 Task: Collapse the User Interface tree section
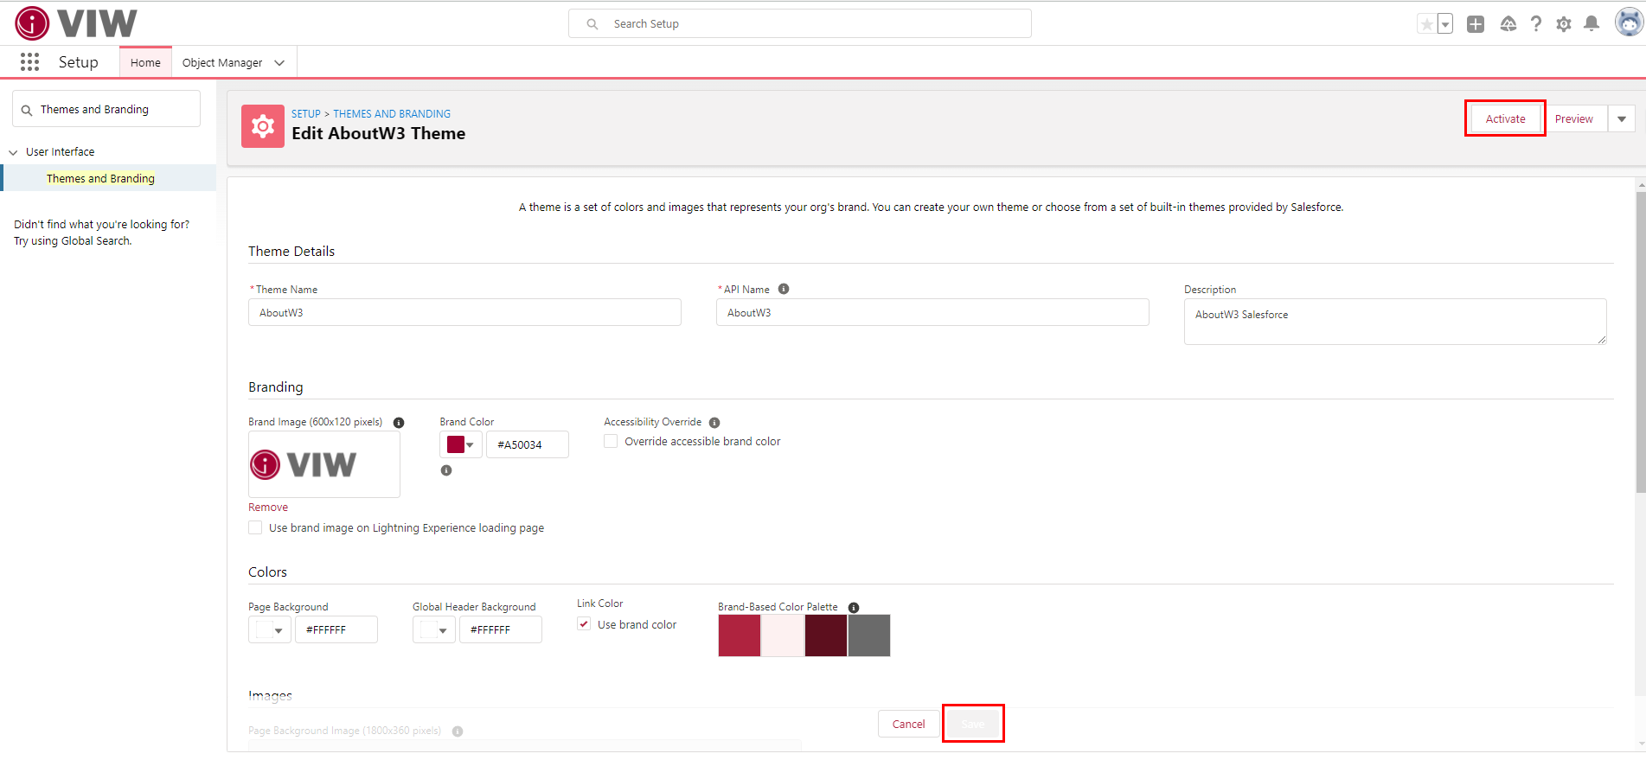(13, 152)
